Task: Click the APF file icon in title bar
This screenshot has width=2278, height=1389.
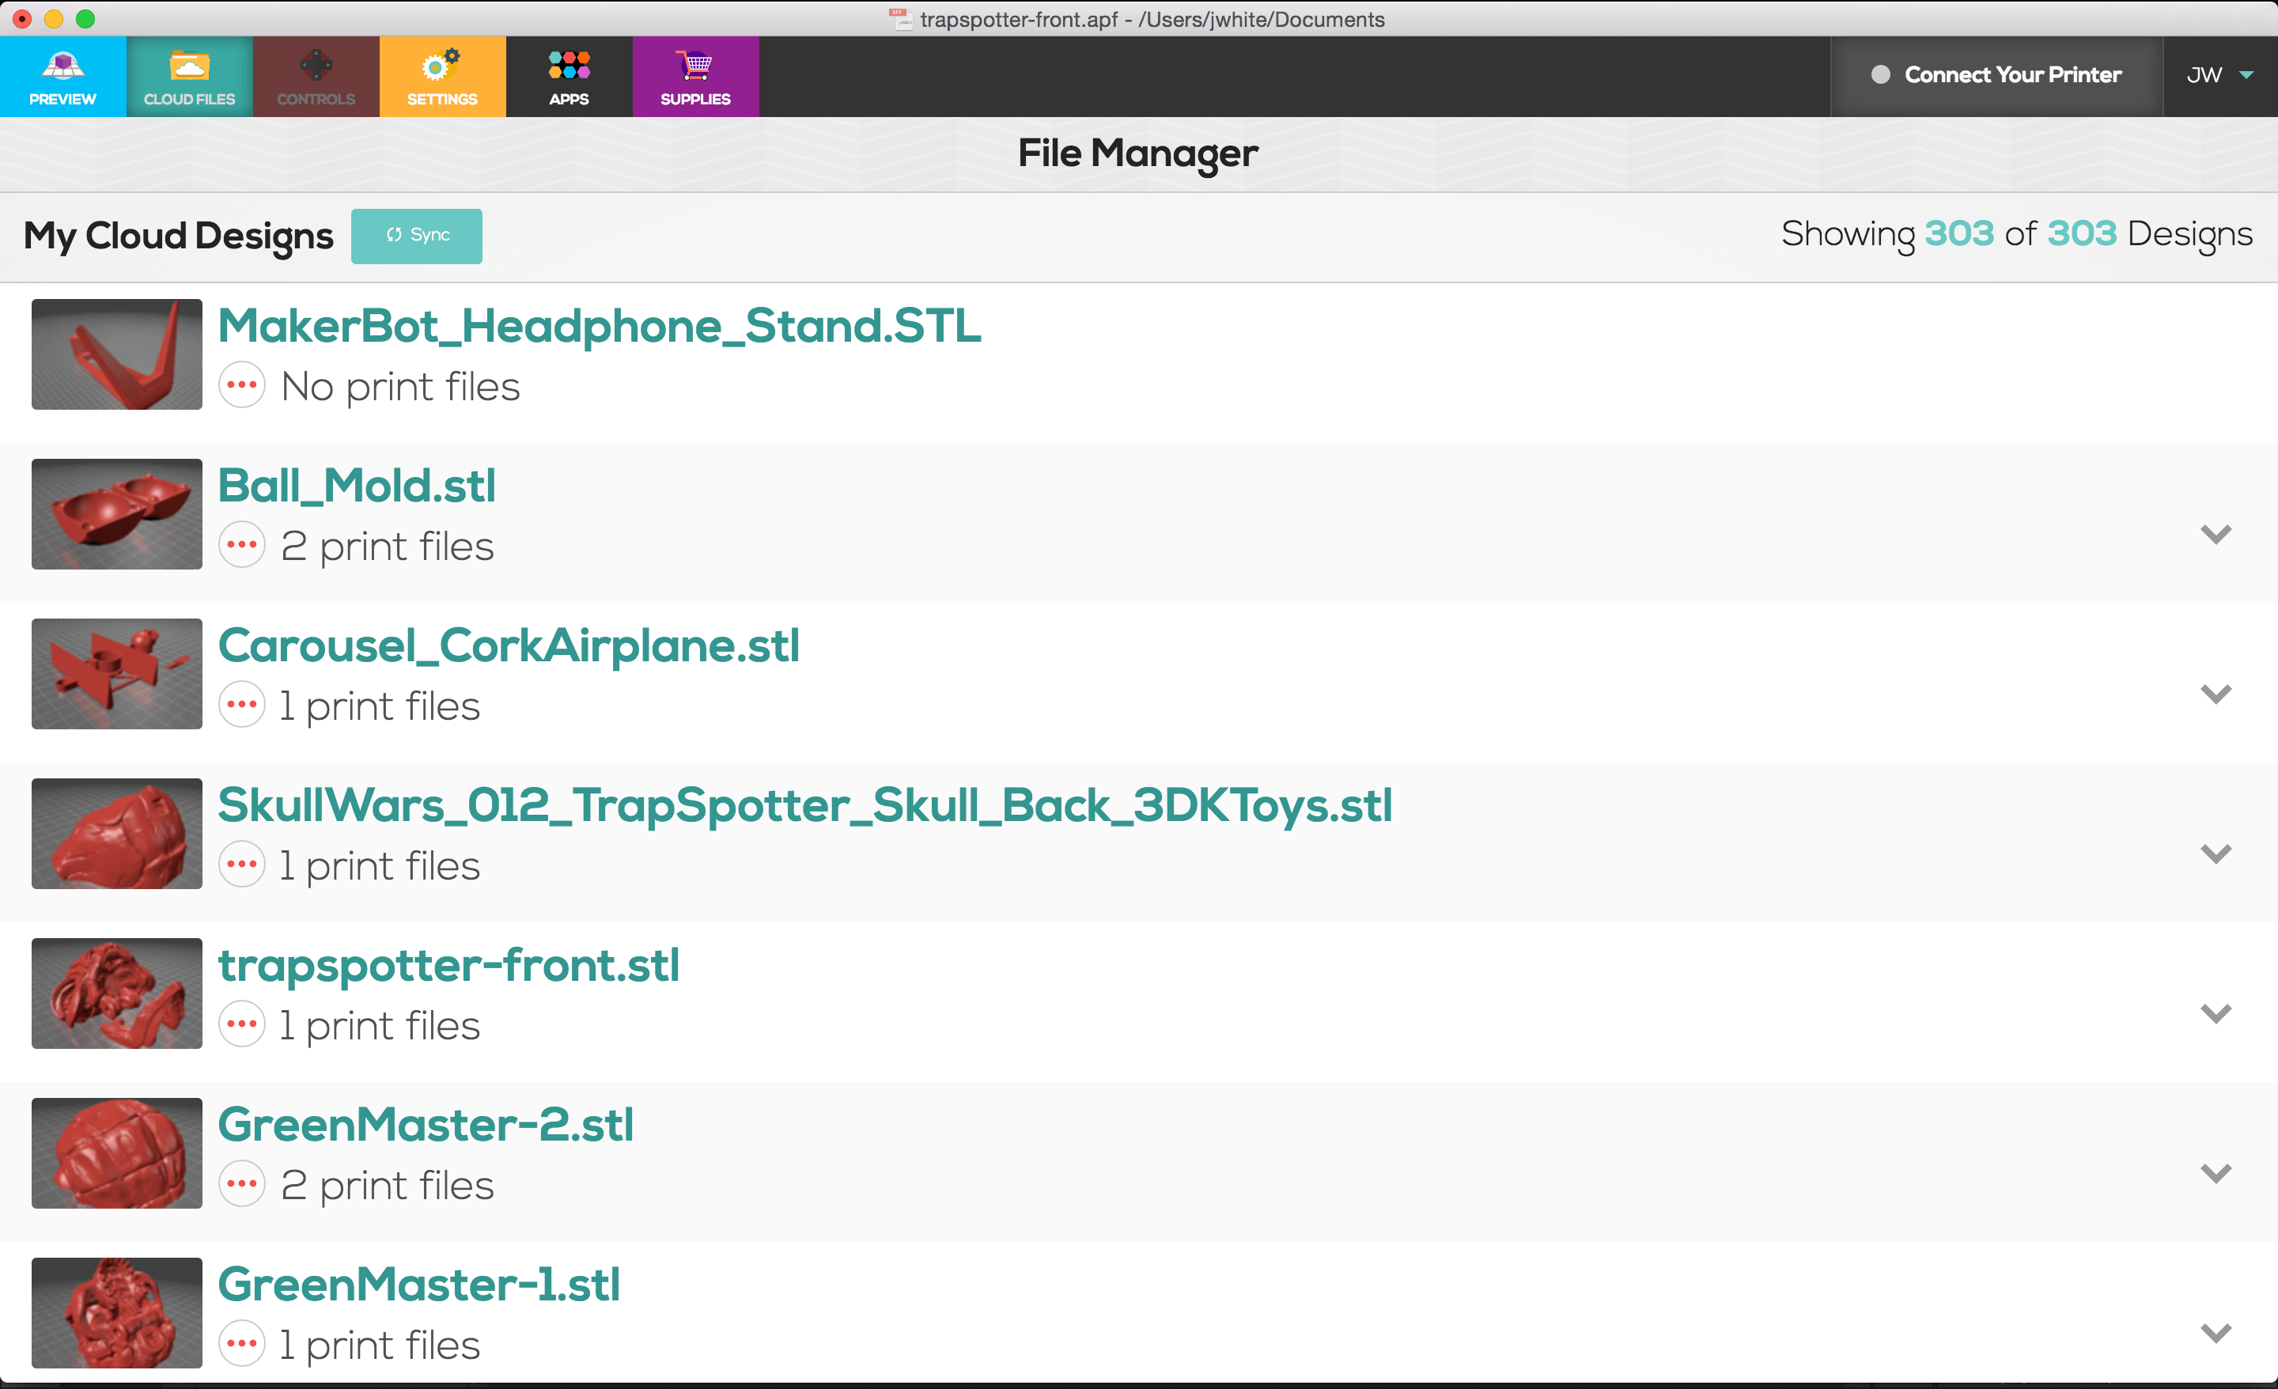Action: point(899,18)
